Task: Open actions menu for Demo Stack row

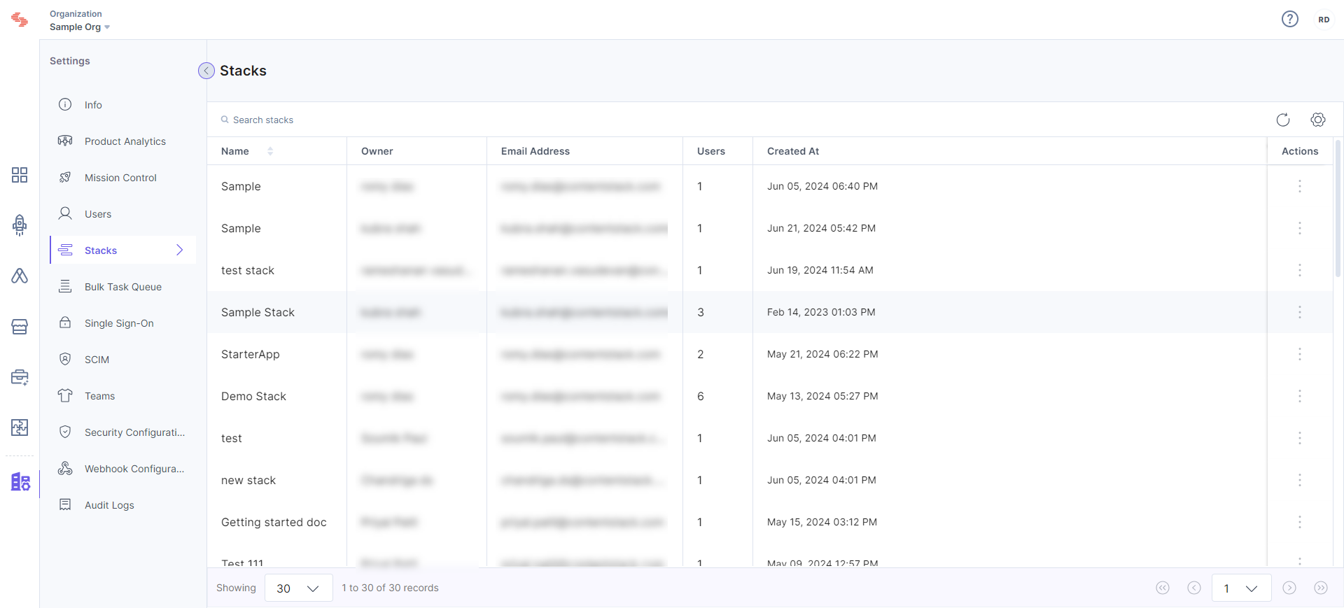Action: tap(1299, 396)
